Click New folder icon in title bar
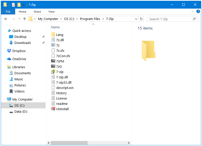Image resolution: width=202 pixels, height=146 pixels. pyautogui.click(x=19, y=5)
